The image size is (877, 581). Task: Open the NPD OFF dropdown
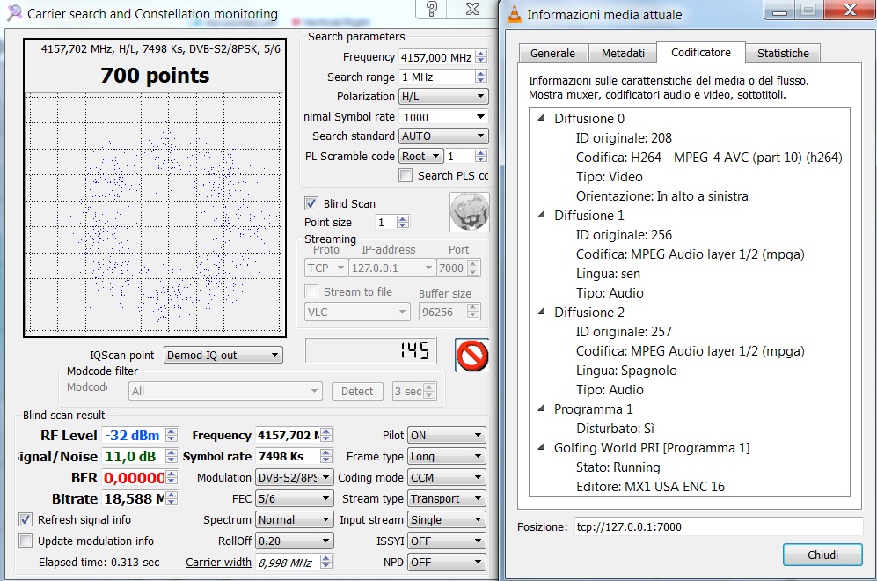[446, 562]
